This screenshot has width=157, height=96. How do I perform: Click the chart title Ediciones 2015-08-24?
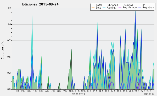pyautogui.click(x=40, y=4)
